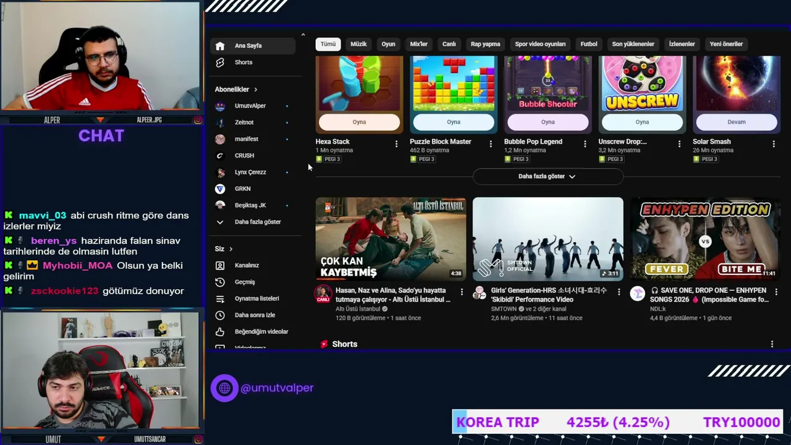Open Ana Sayfa home icon in sidebar
The width and height of the screenshot is (791, 445).
click(220, 46)
